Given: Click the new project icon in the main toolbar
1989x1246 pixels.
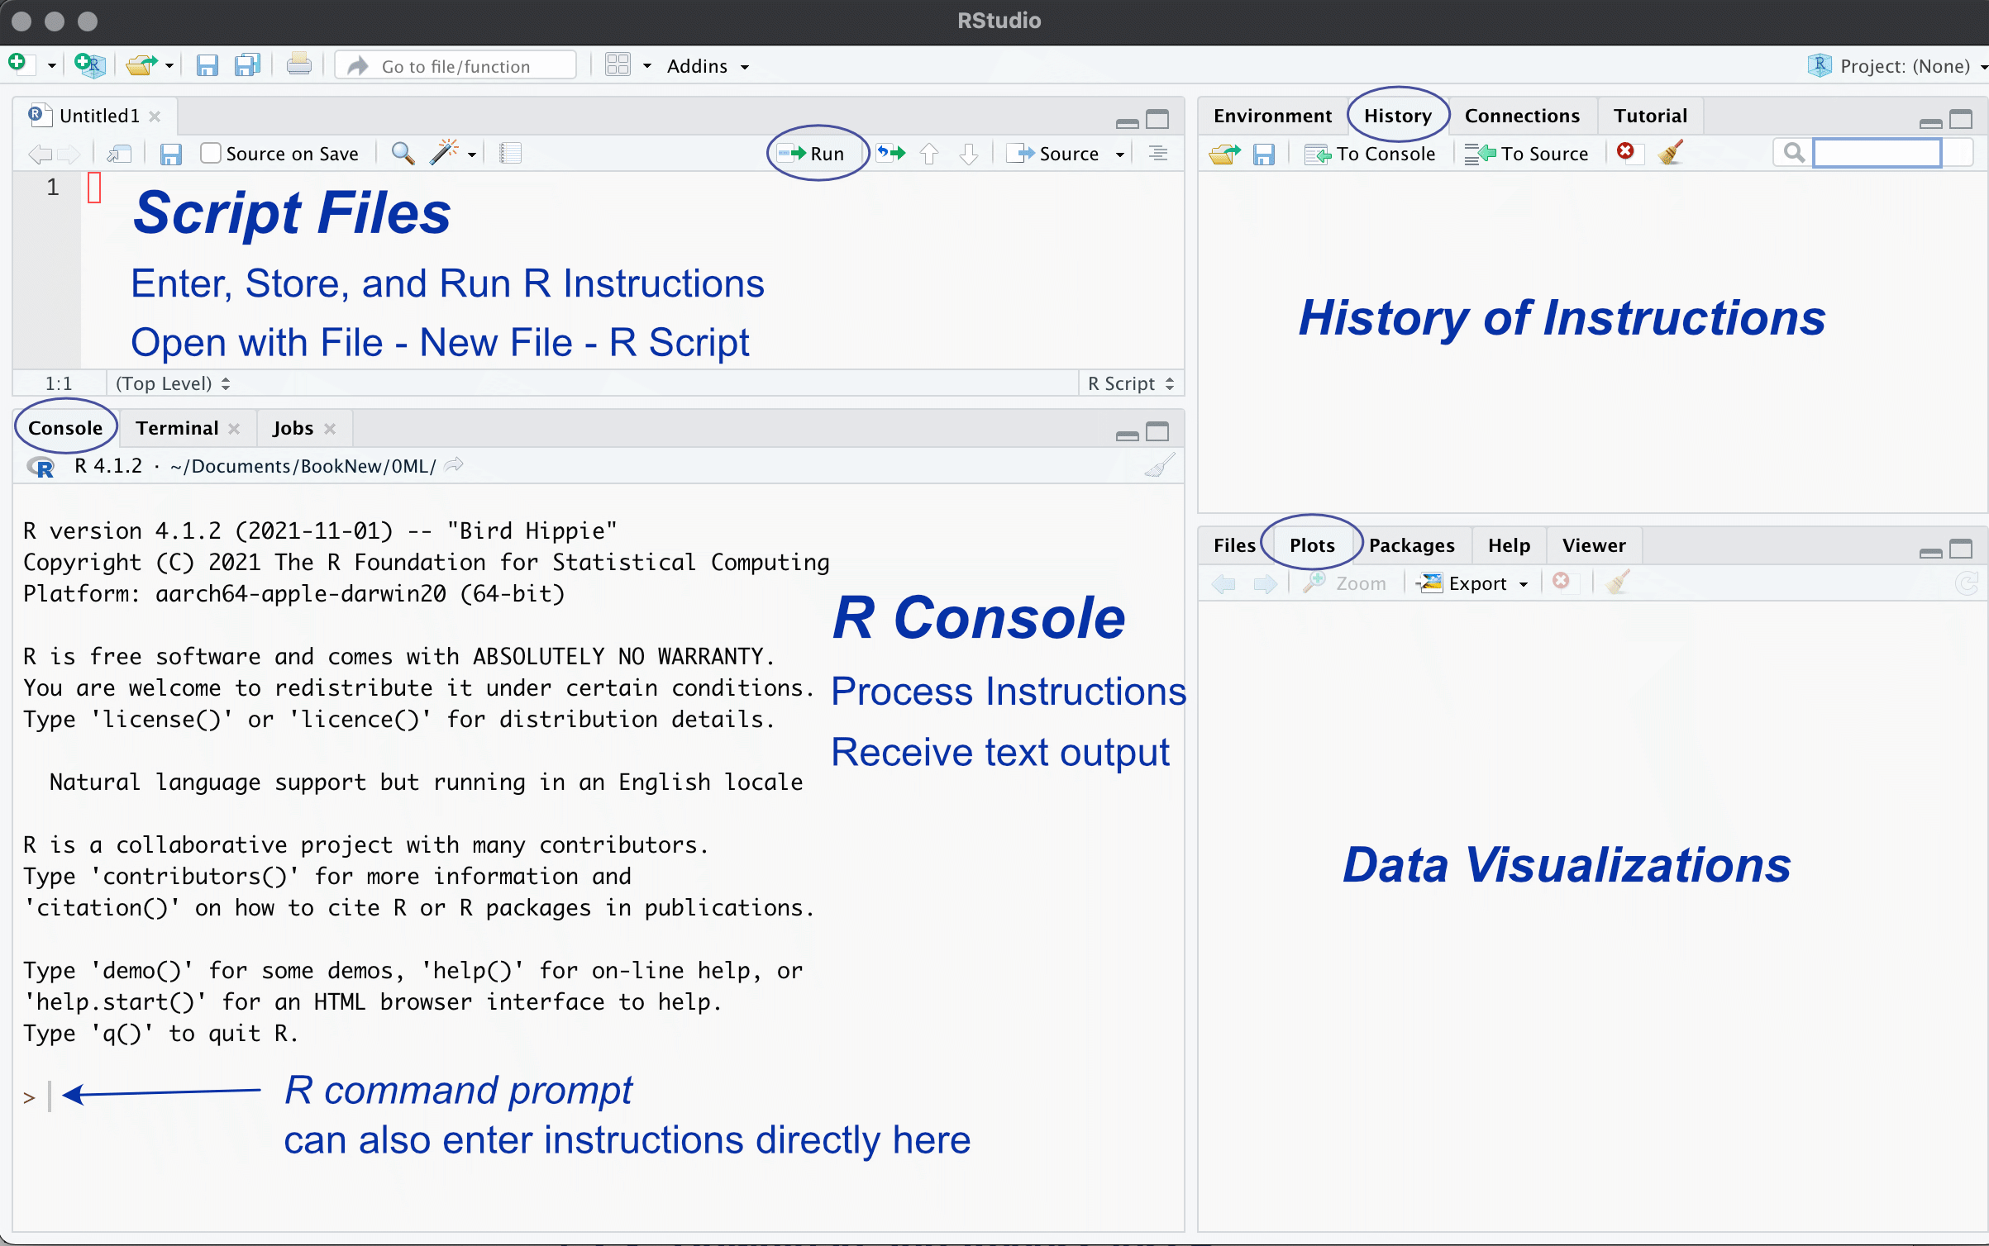Looking at the screenshot, I should [88, 65].
